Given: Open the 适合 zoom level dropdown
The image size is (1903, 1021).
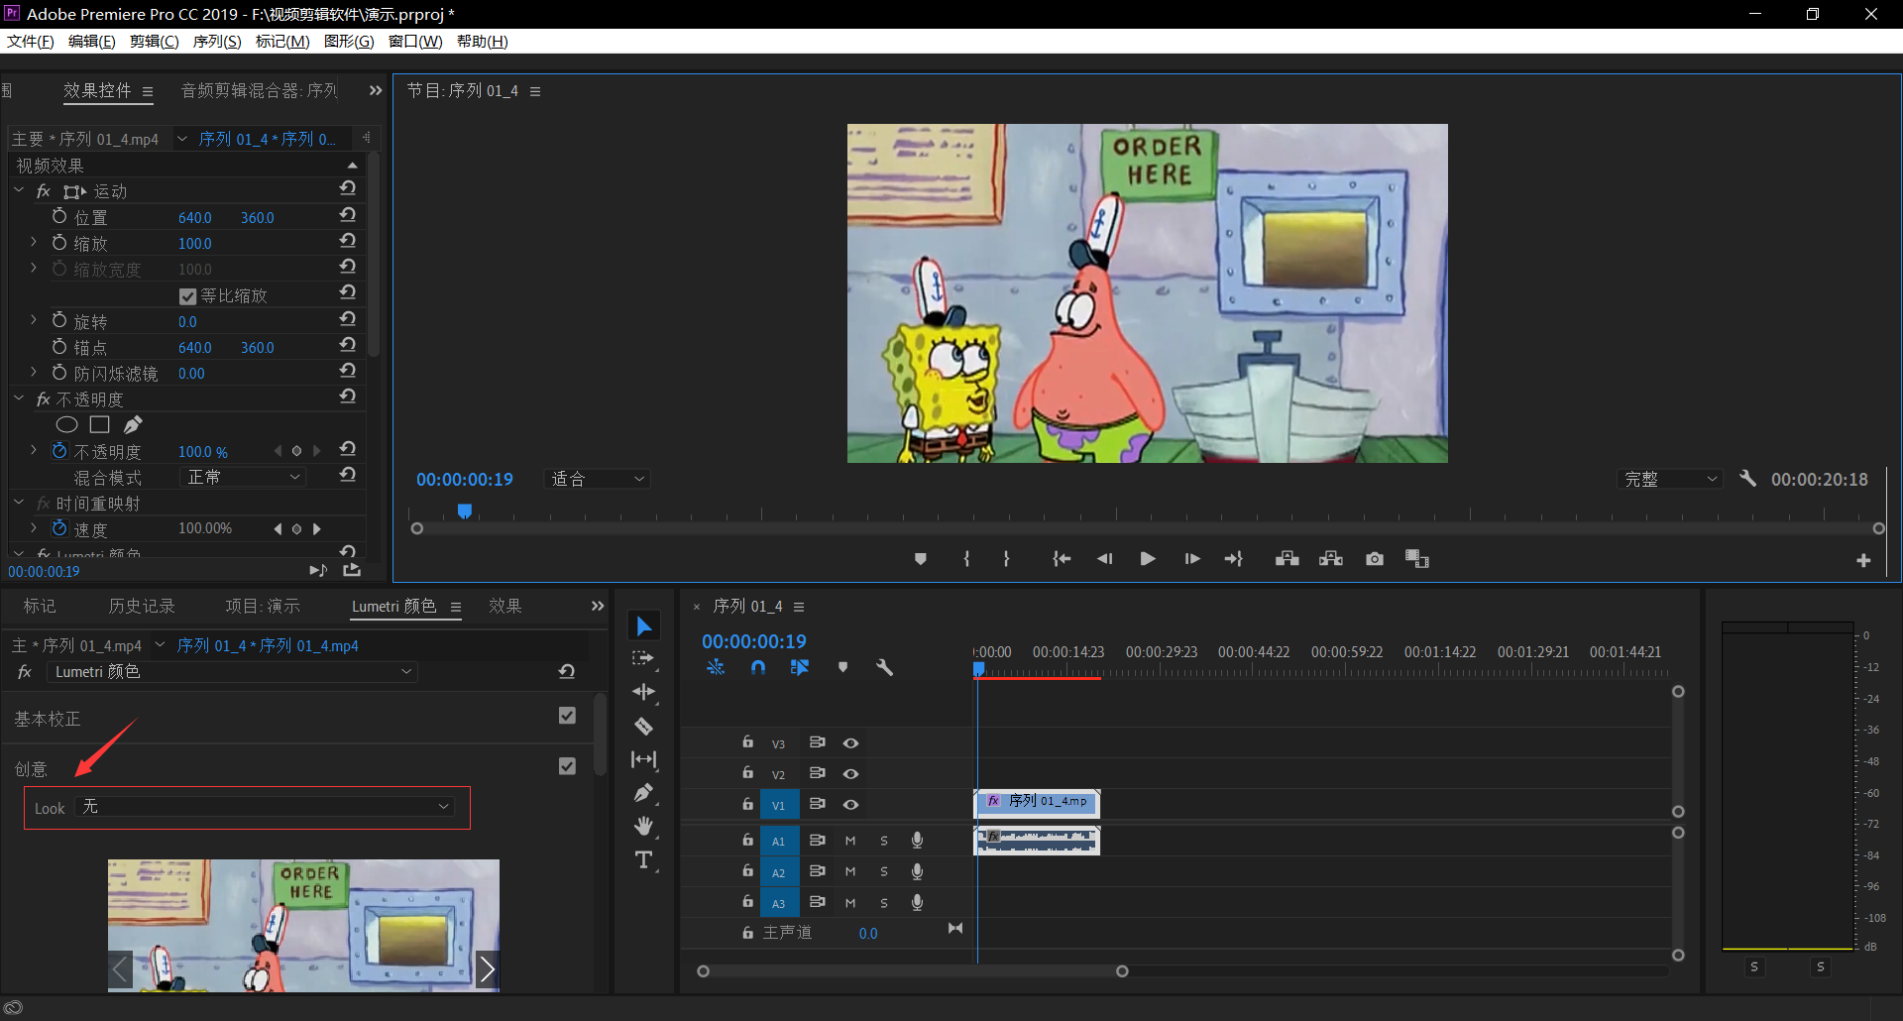Looking at the screenshot, I should pyautogui.click(x=598, y=480).
